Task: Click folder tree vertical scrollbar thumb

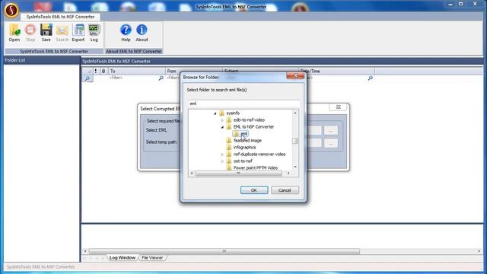Action: pos(294,141)
